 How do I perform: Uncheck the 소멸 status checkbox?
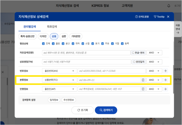point(83,43)
